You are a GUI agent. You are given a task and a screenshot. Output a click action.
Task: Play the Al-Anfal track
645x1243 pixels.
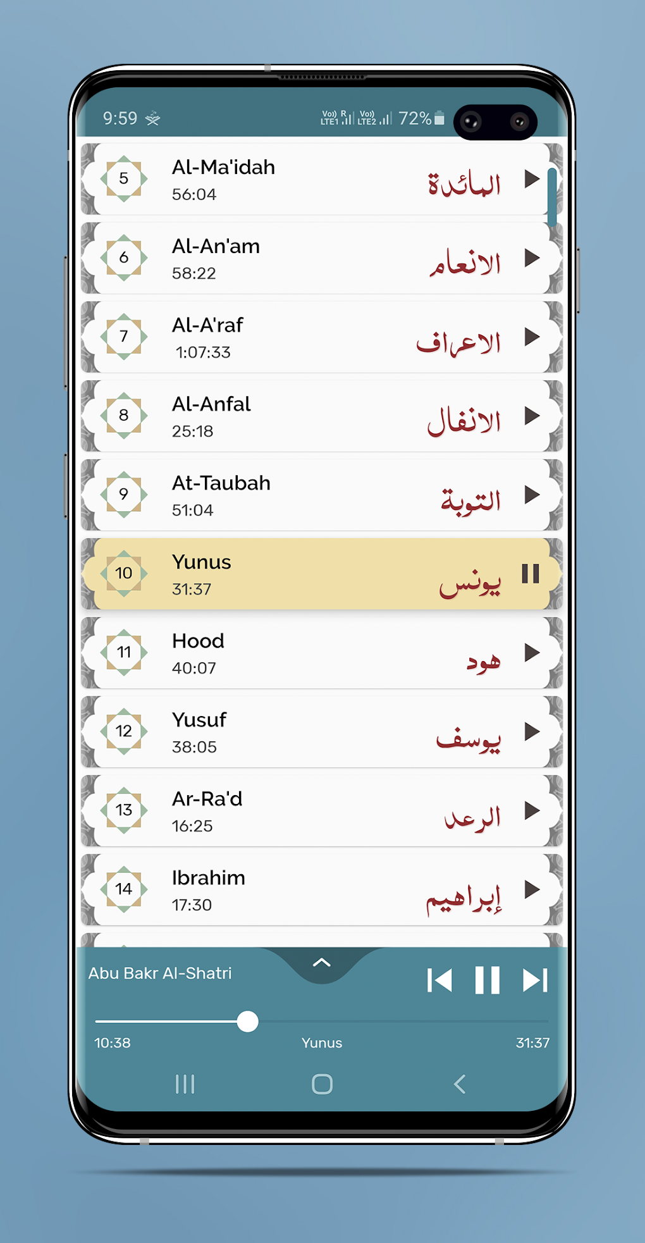[532, 416]
